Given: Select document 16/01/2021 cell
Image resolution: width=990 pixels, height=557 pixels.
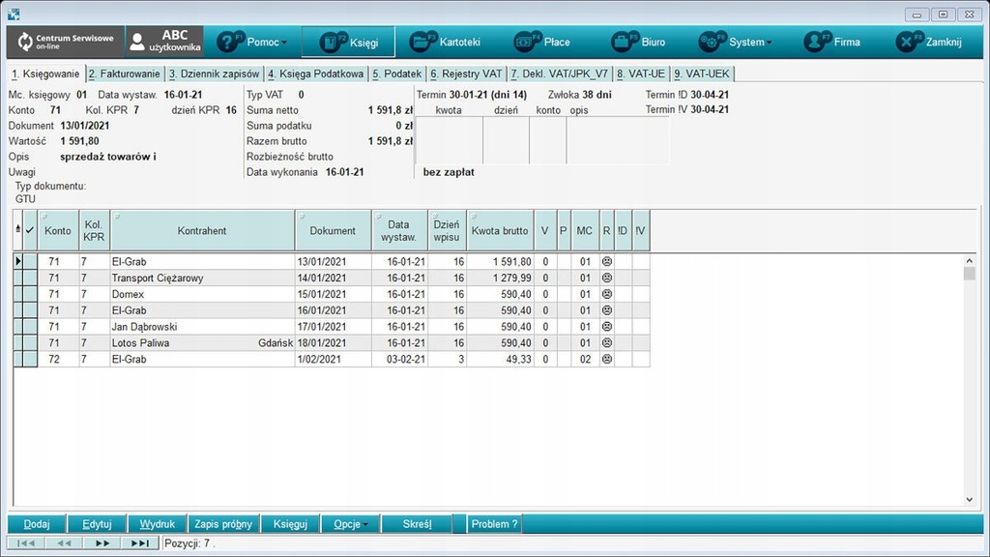Looking at the screenshot, I should (x=333, y=310).
